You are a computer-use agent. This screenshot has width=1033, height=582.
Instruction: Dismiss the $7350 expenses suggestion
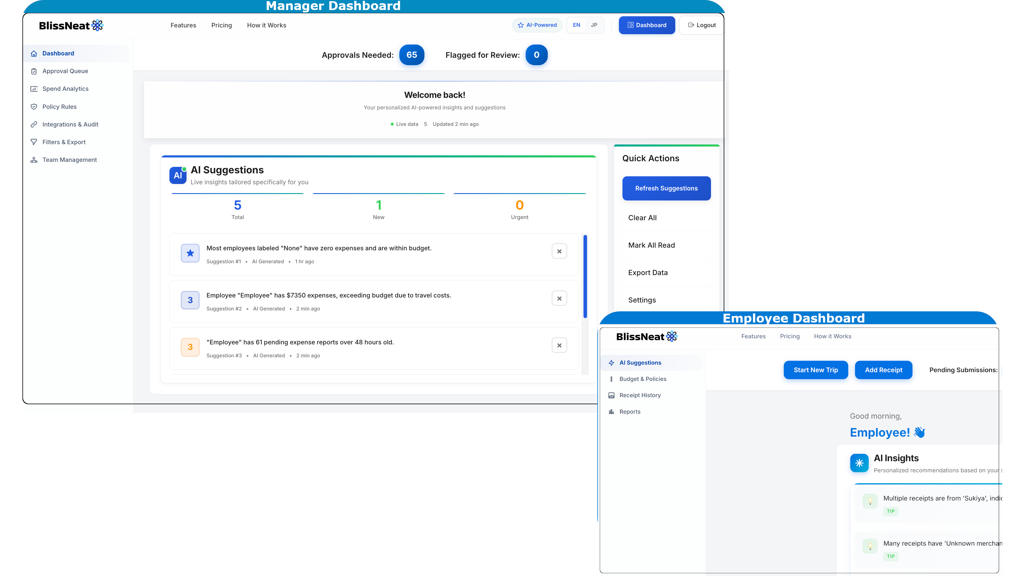(x=559, y=298)
